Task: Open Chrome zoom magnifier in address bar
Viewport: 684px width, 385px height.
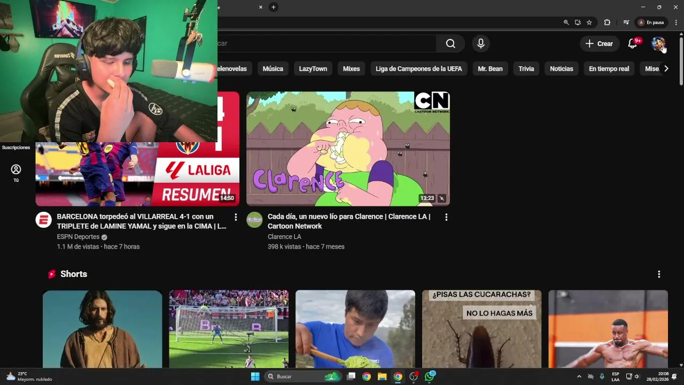Action: 566,22
